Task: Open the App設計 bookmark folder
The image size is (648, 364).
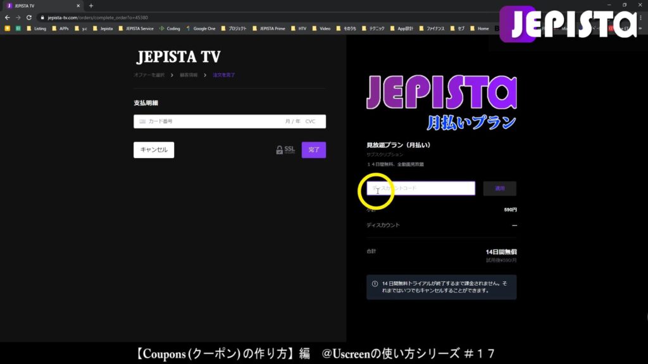Action: click(402, 28)
